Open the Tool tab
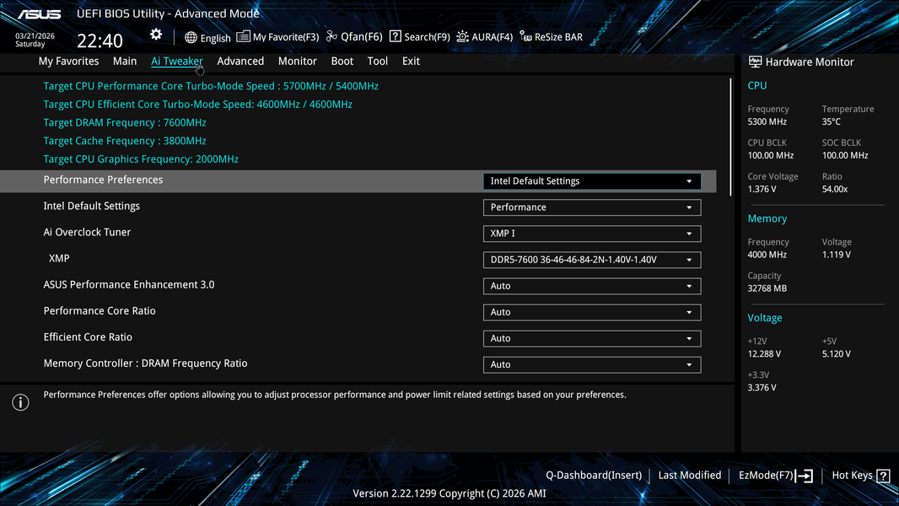 pyautogui.click(x=378, y=62)
